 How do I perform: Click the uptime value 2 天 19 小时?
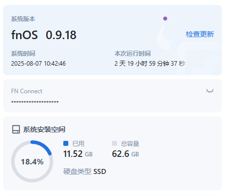[150, 64]
